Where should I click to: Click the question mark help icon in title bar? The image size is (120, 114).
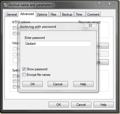point(99,4)
